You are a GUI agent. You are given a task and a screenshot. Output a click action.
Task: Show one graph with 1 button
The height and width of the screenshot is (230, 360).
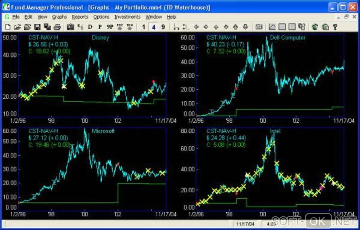coord(144,27)
